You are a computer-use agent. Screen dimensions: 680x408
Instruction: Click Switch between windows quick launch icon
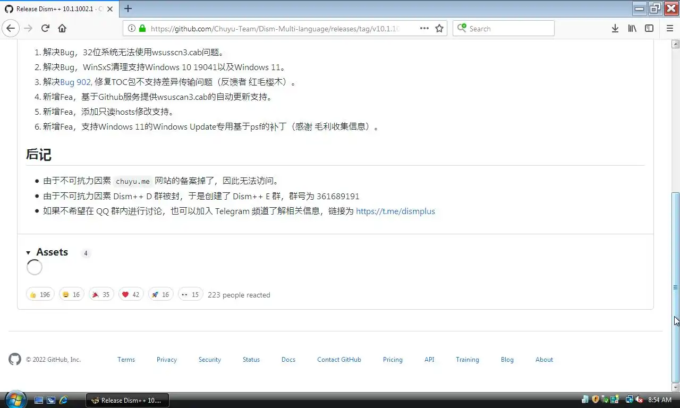point(51,400)
